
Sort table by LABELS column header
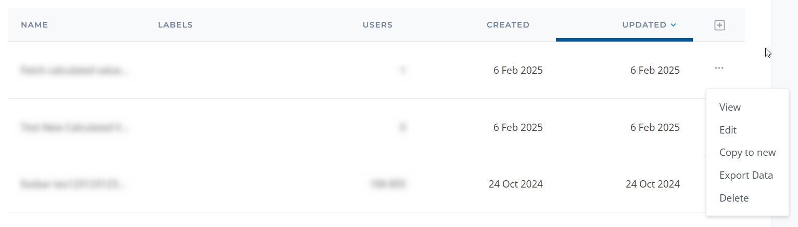(175, 25)
